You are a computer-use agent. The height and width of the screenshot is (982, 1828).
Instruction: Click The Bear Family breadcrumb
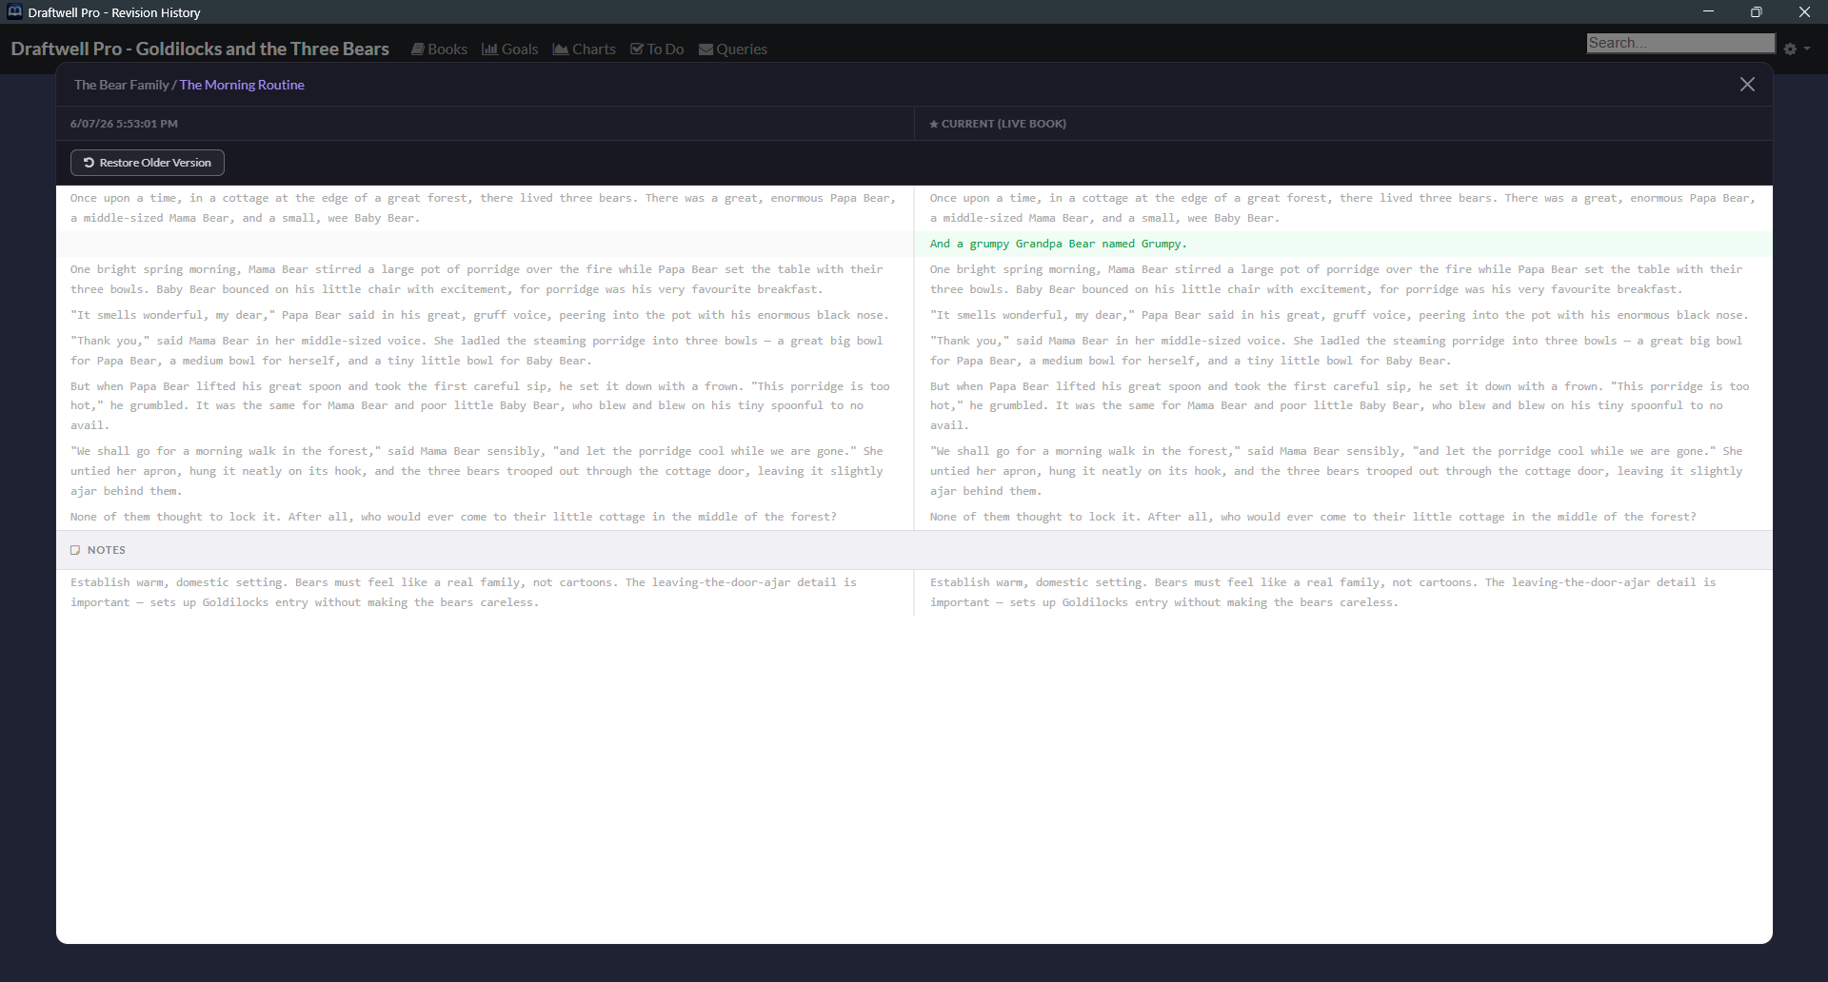point(121,85)
